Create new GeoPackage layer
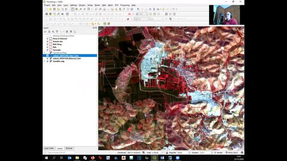 pyautogui.click(x=50, y=14)
